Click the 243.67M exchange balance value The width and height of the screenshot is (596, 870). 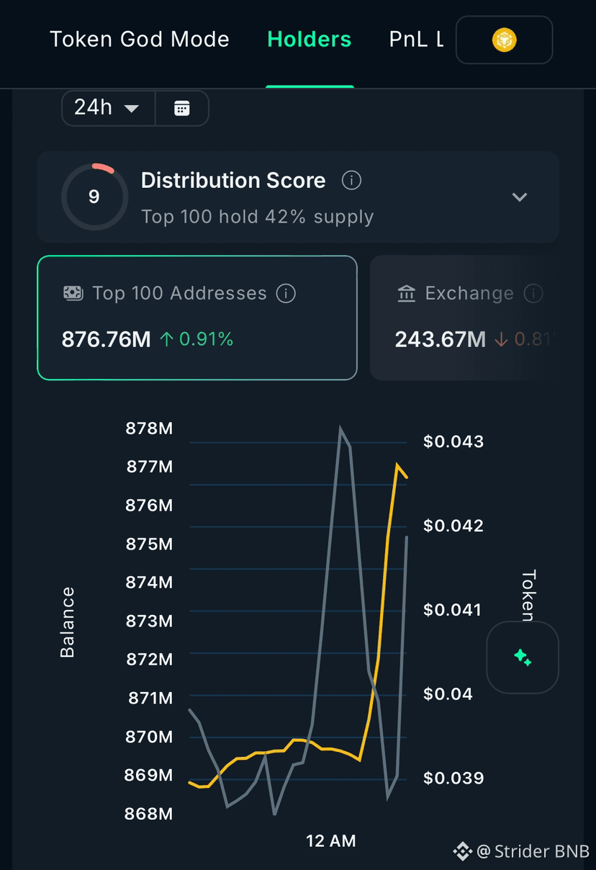point(441,338)
